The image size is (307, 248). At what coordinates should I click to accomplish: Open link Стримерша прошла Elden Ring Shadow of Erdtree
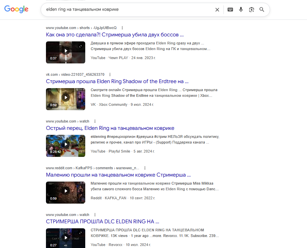click(x=117, y=81)
